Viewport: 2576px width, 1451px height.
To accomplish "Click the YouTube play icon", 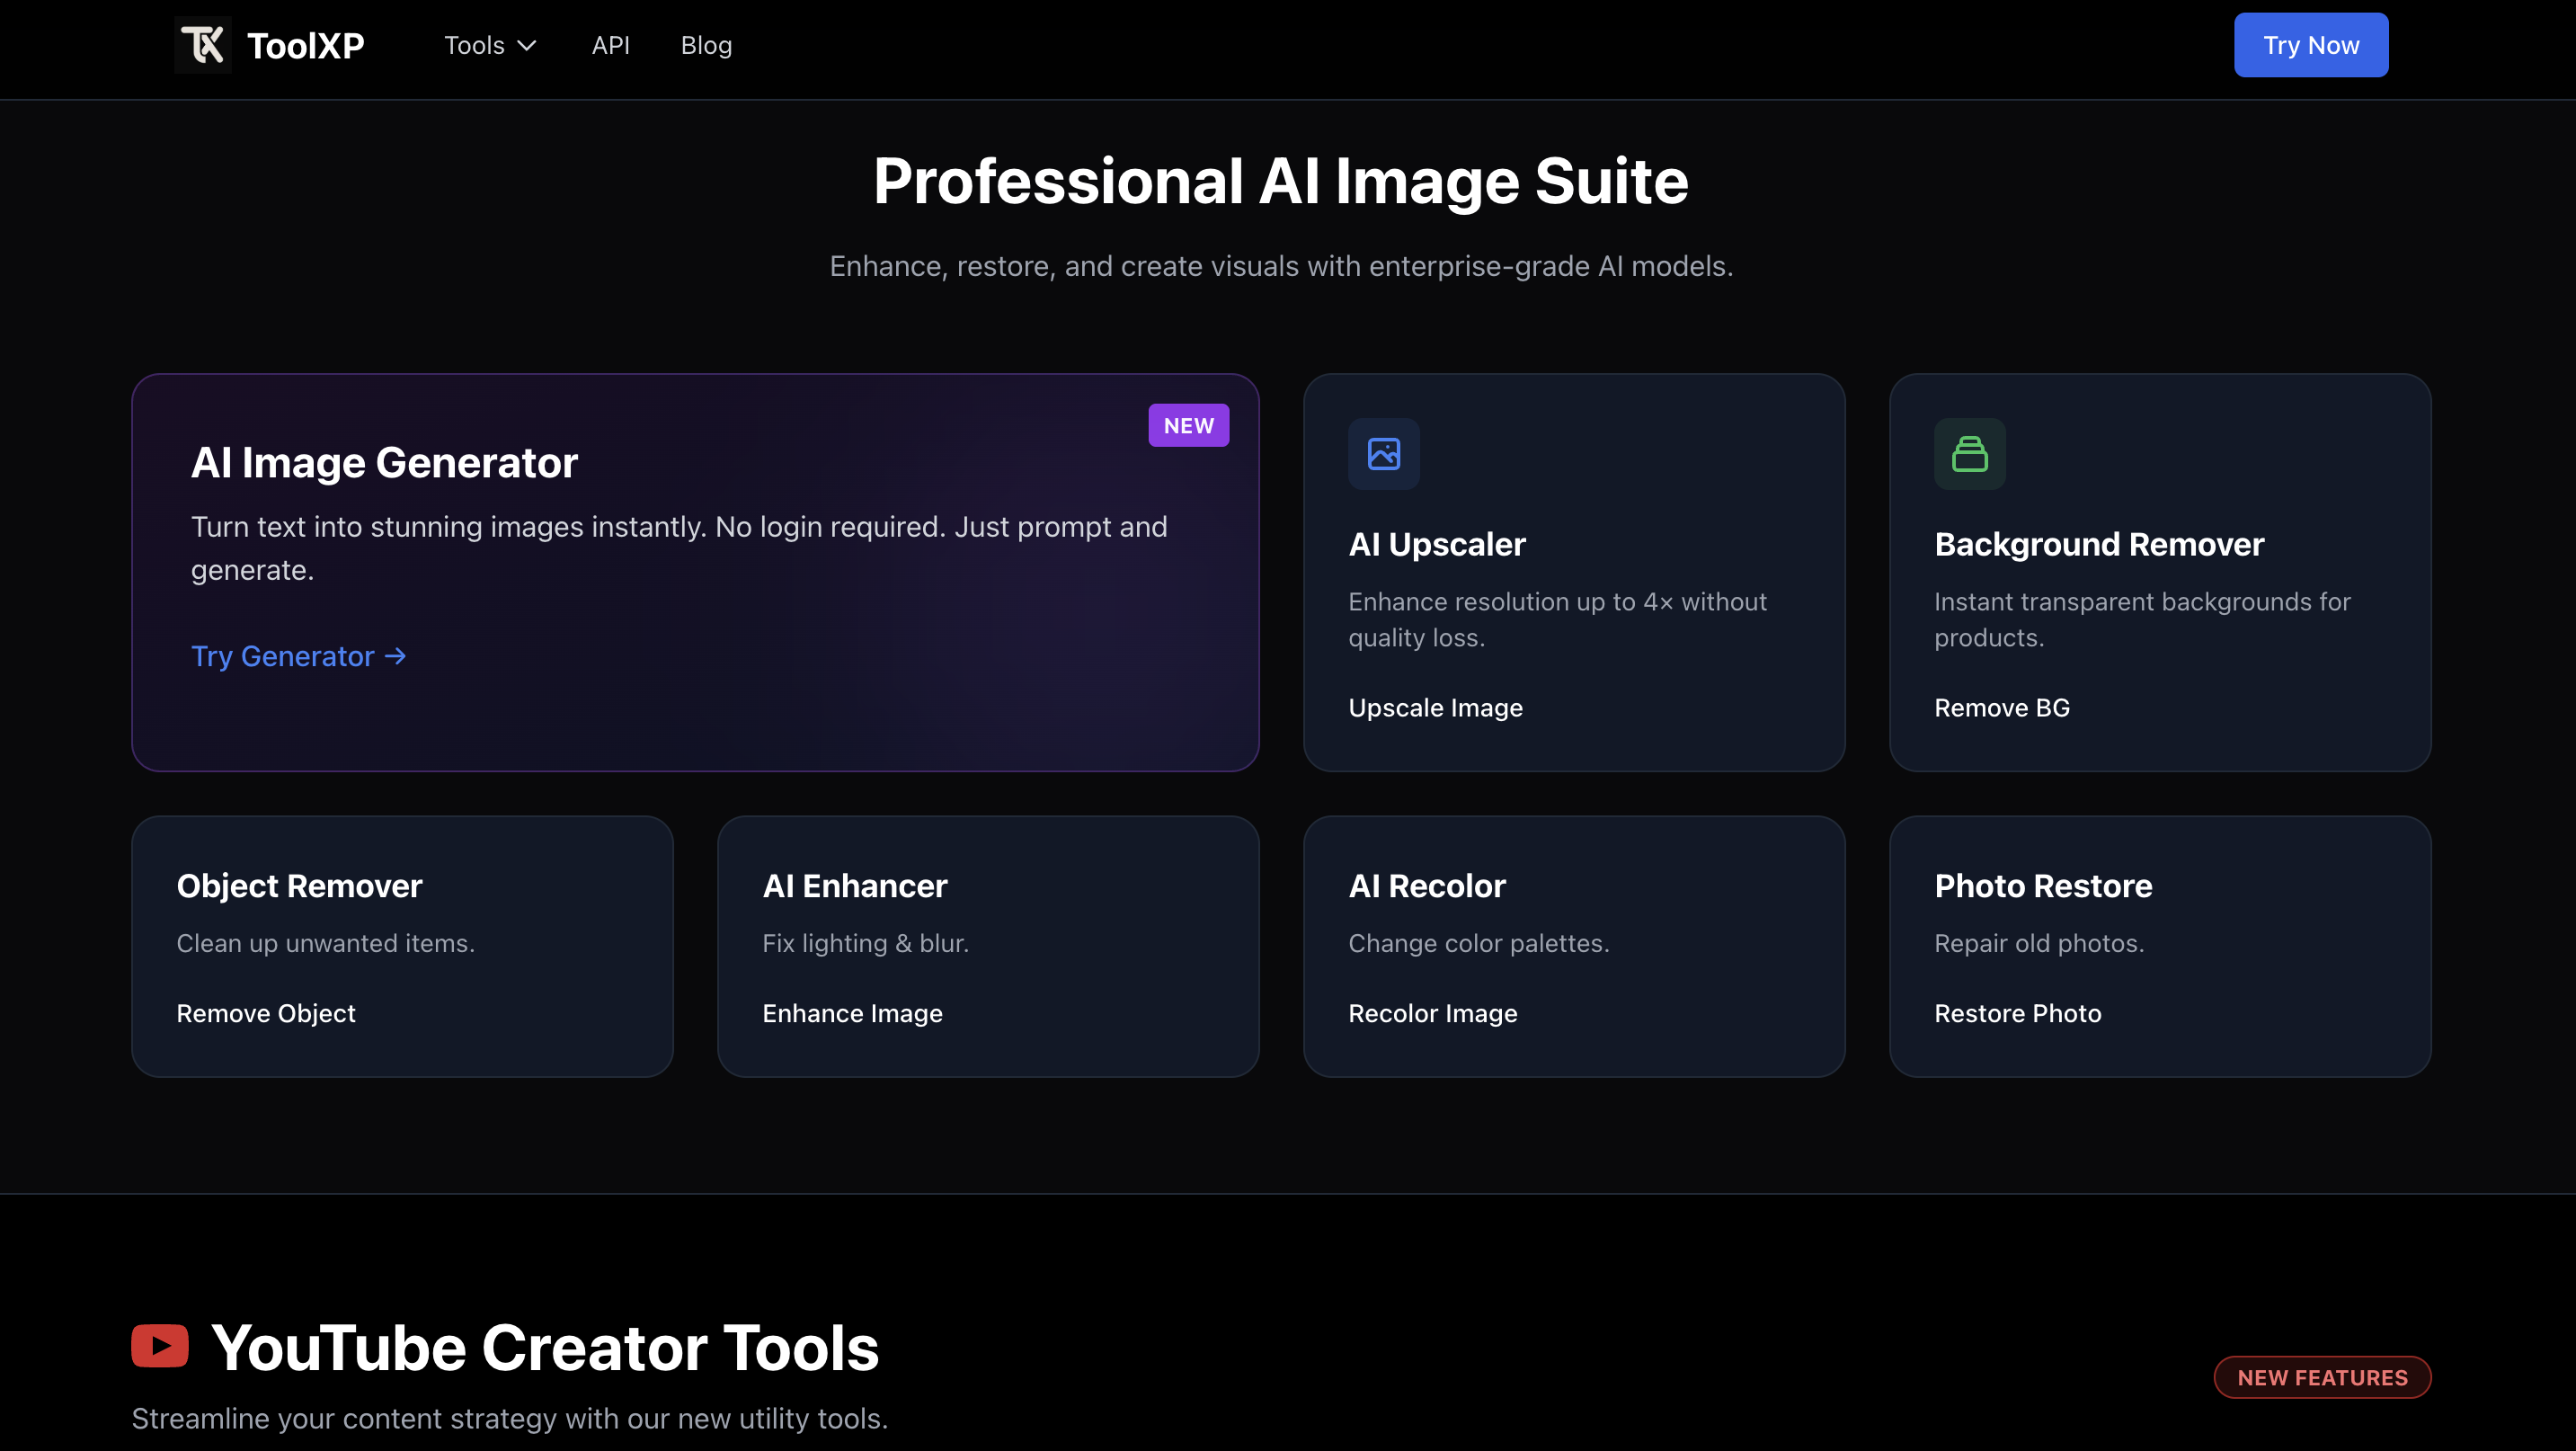I will click(x=160, y=1345).
